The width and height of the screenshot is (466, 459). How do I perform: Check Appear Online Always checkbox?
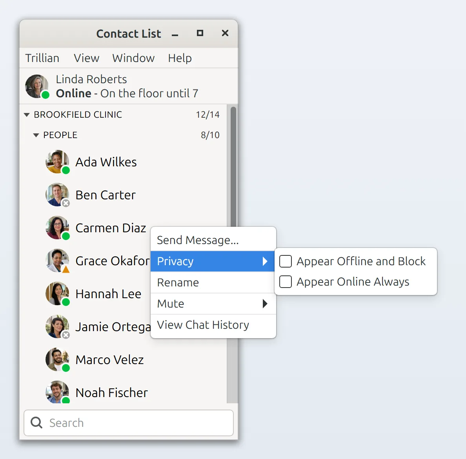(286, 282)
